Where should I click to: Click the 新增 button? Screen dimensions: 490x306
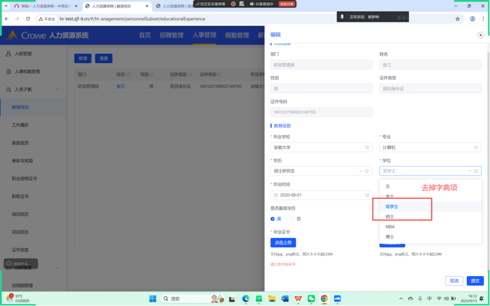(x=83, y=58)
